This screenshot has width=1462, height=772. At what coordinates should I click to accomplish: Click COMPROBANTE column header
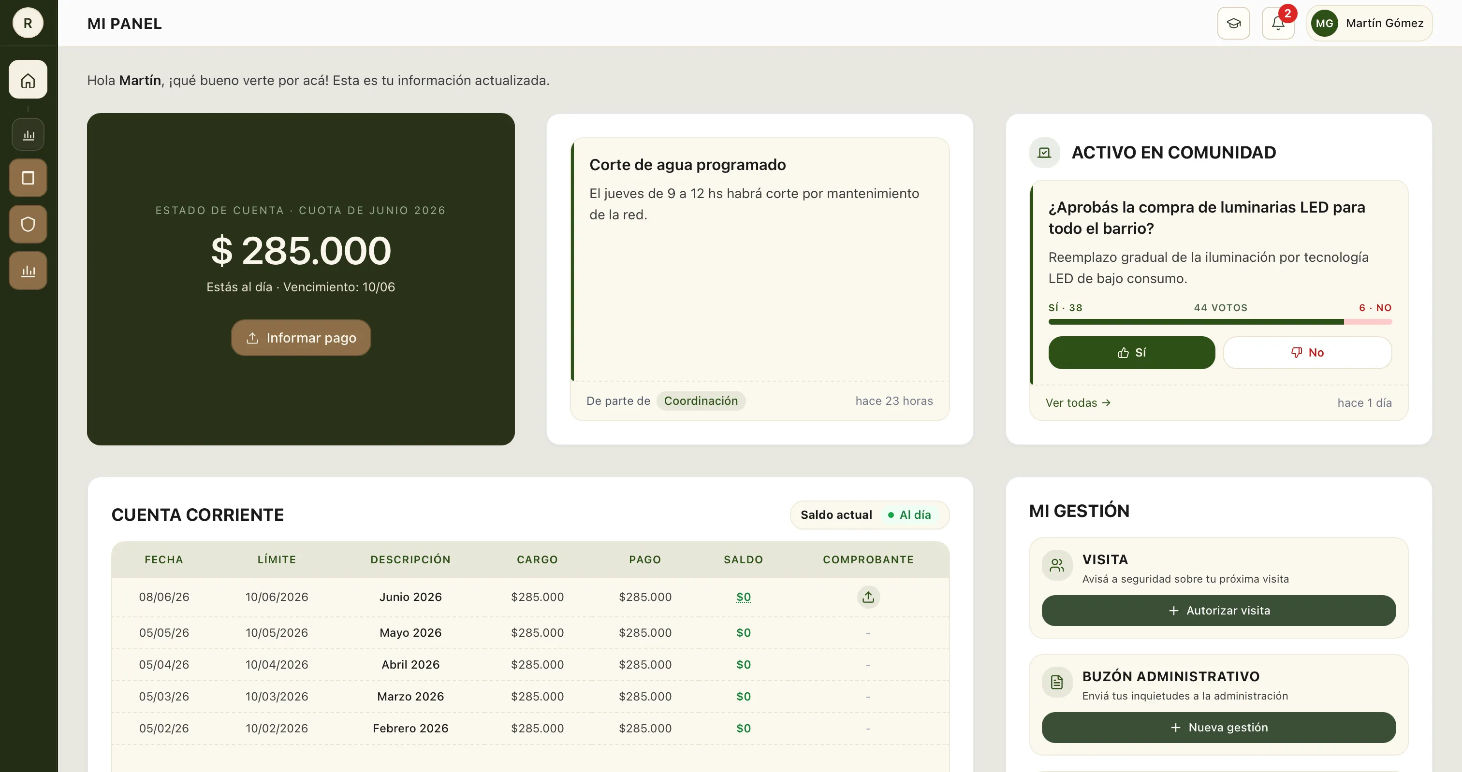click(868, 560)
